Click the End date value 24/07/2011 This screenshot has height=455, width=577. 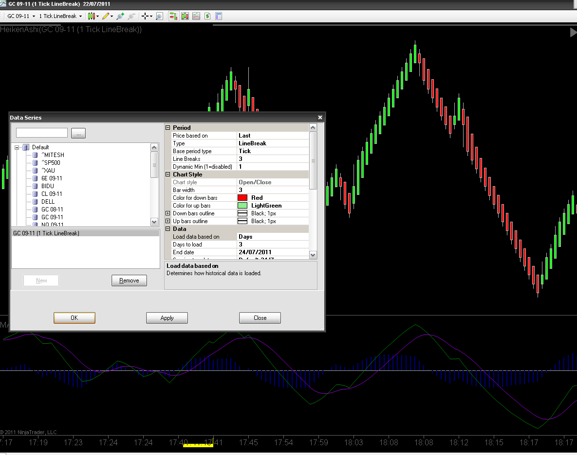tap(273, 252)
